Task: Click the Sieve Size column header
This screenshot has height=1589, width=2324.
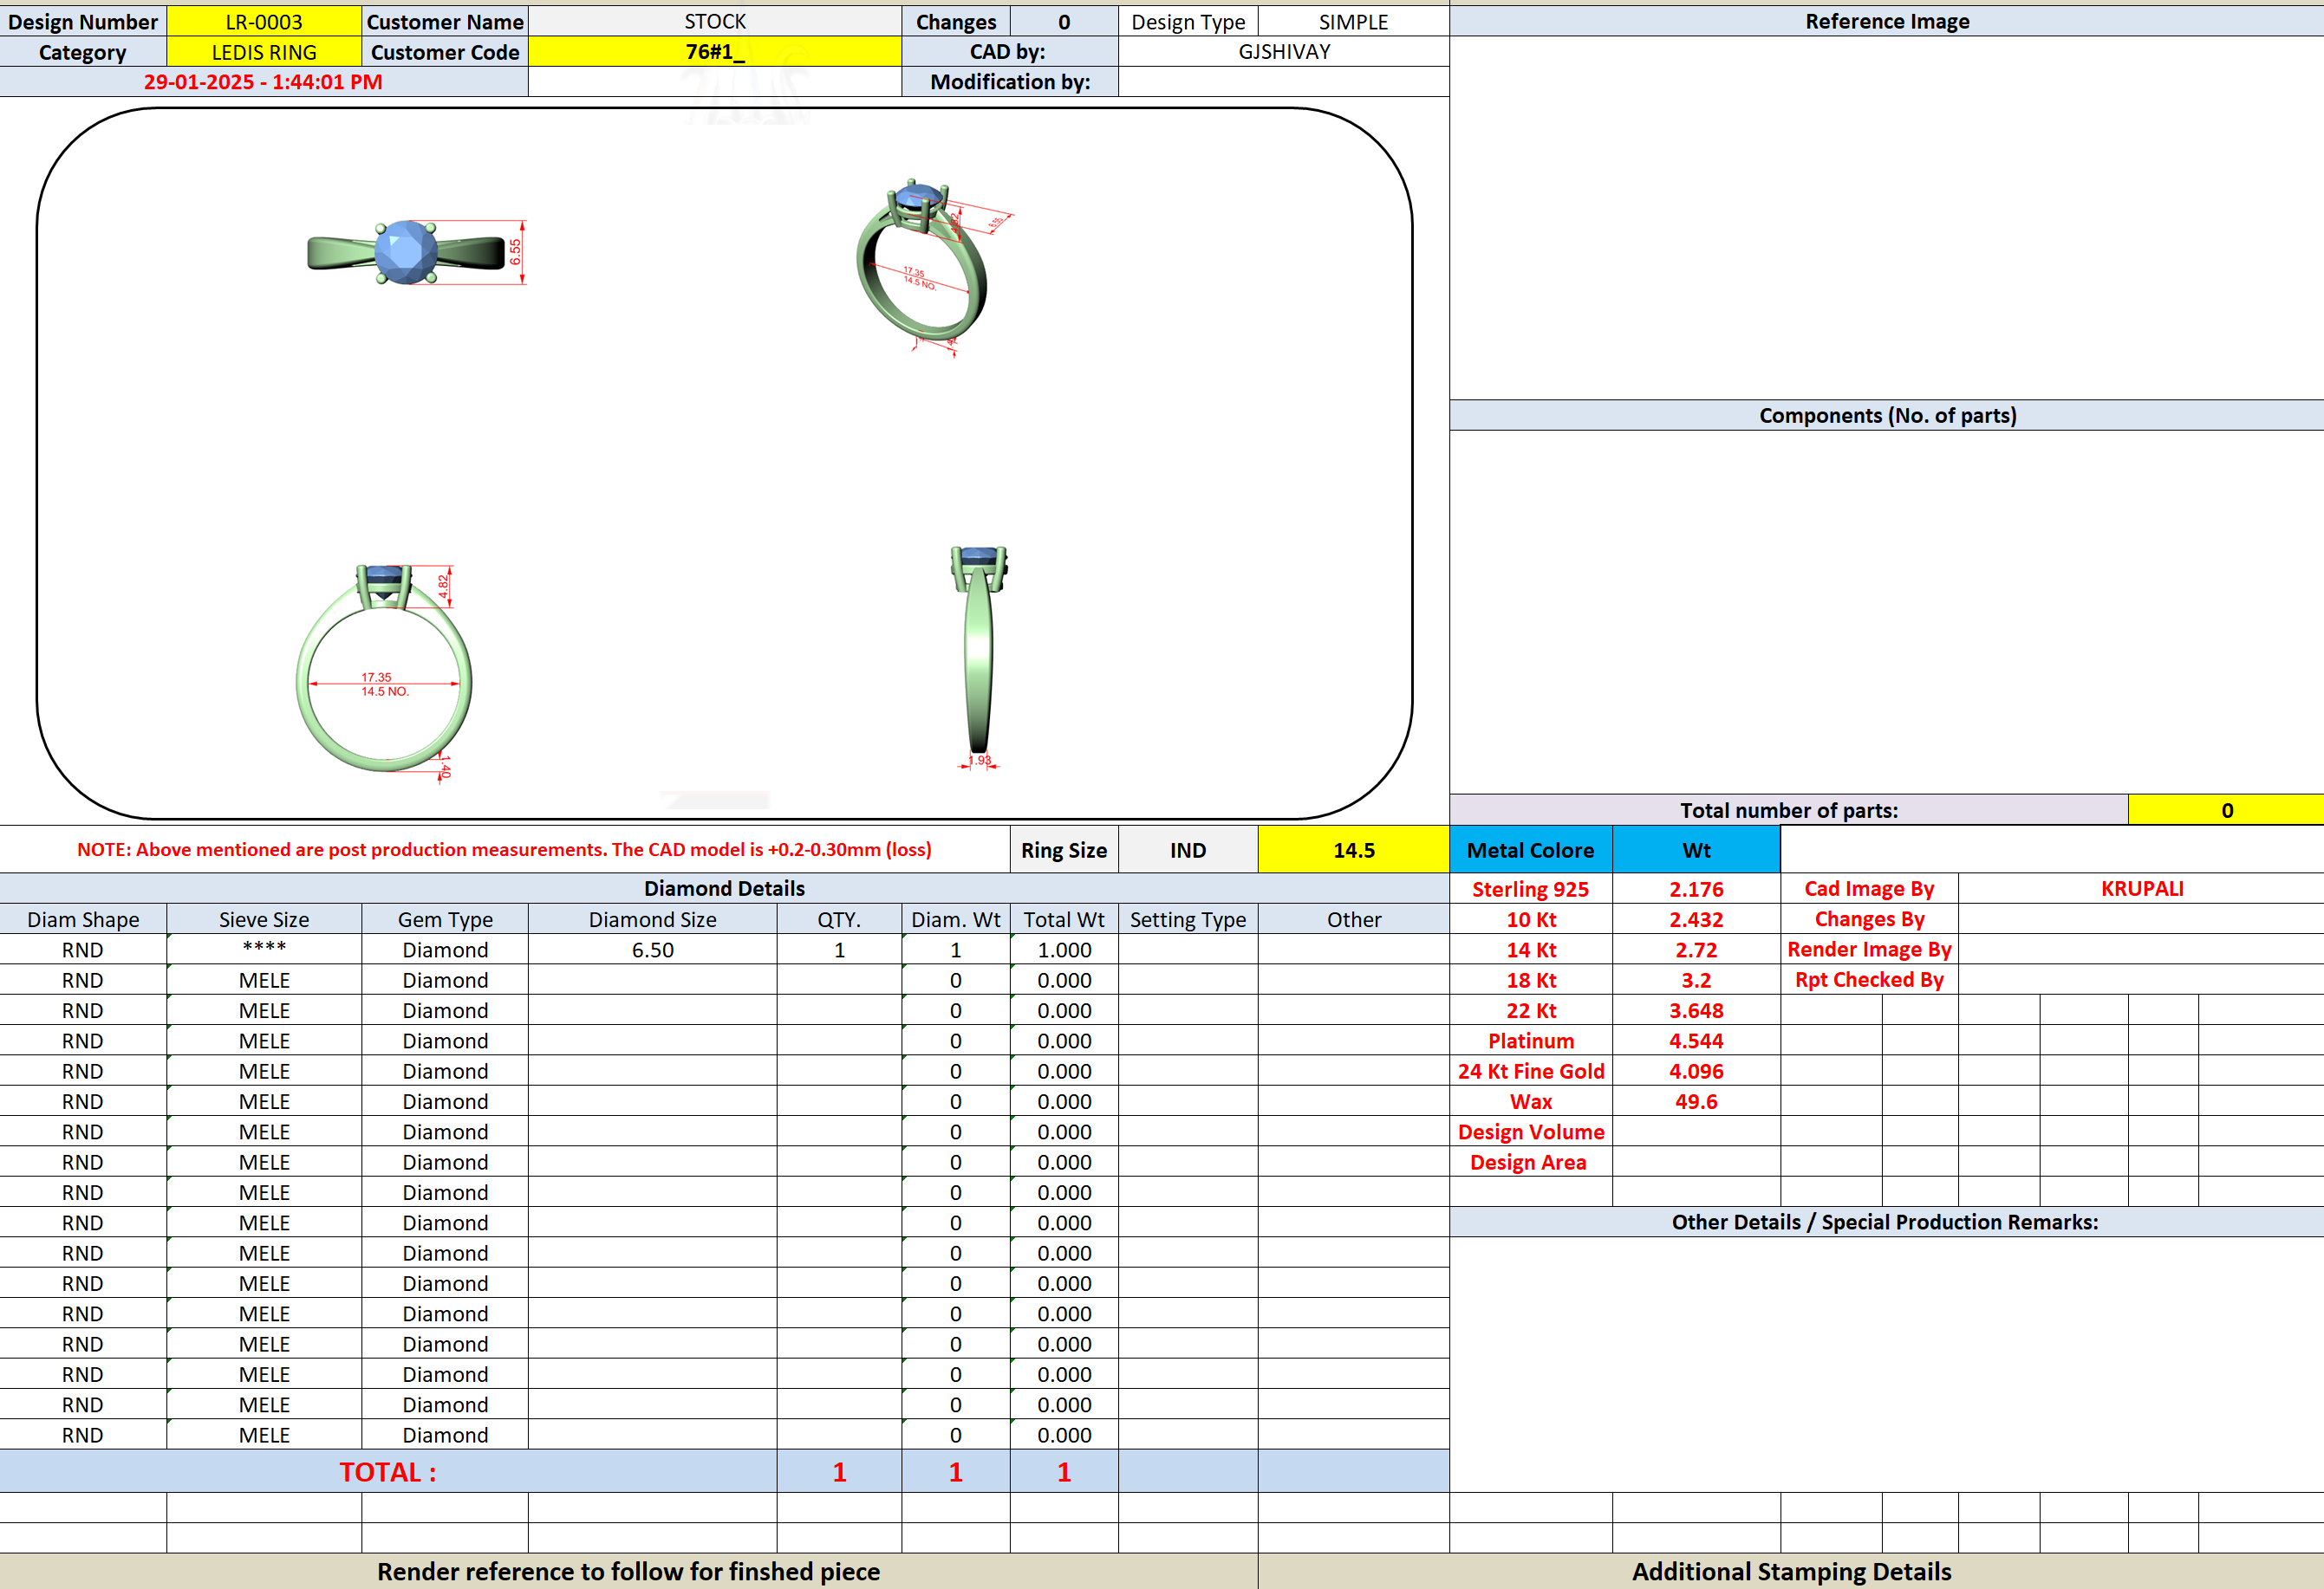Action: [x=264, y=919]
